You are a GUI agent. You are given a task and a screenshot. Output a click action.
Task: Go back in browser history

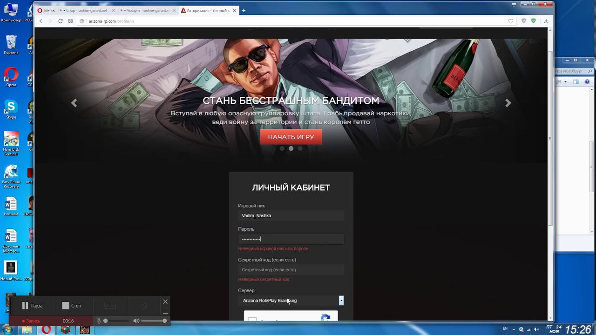tap(41, 21)
